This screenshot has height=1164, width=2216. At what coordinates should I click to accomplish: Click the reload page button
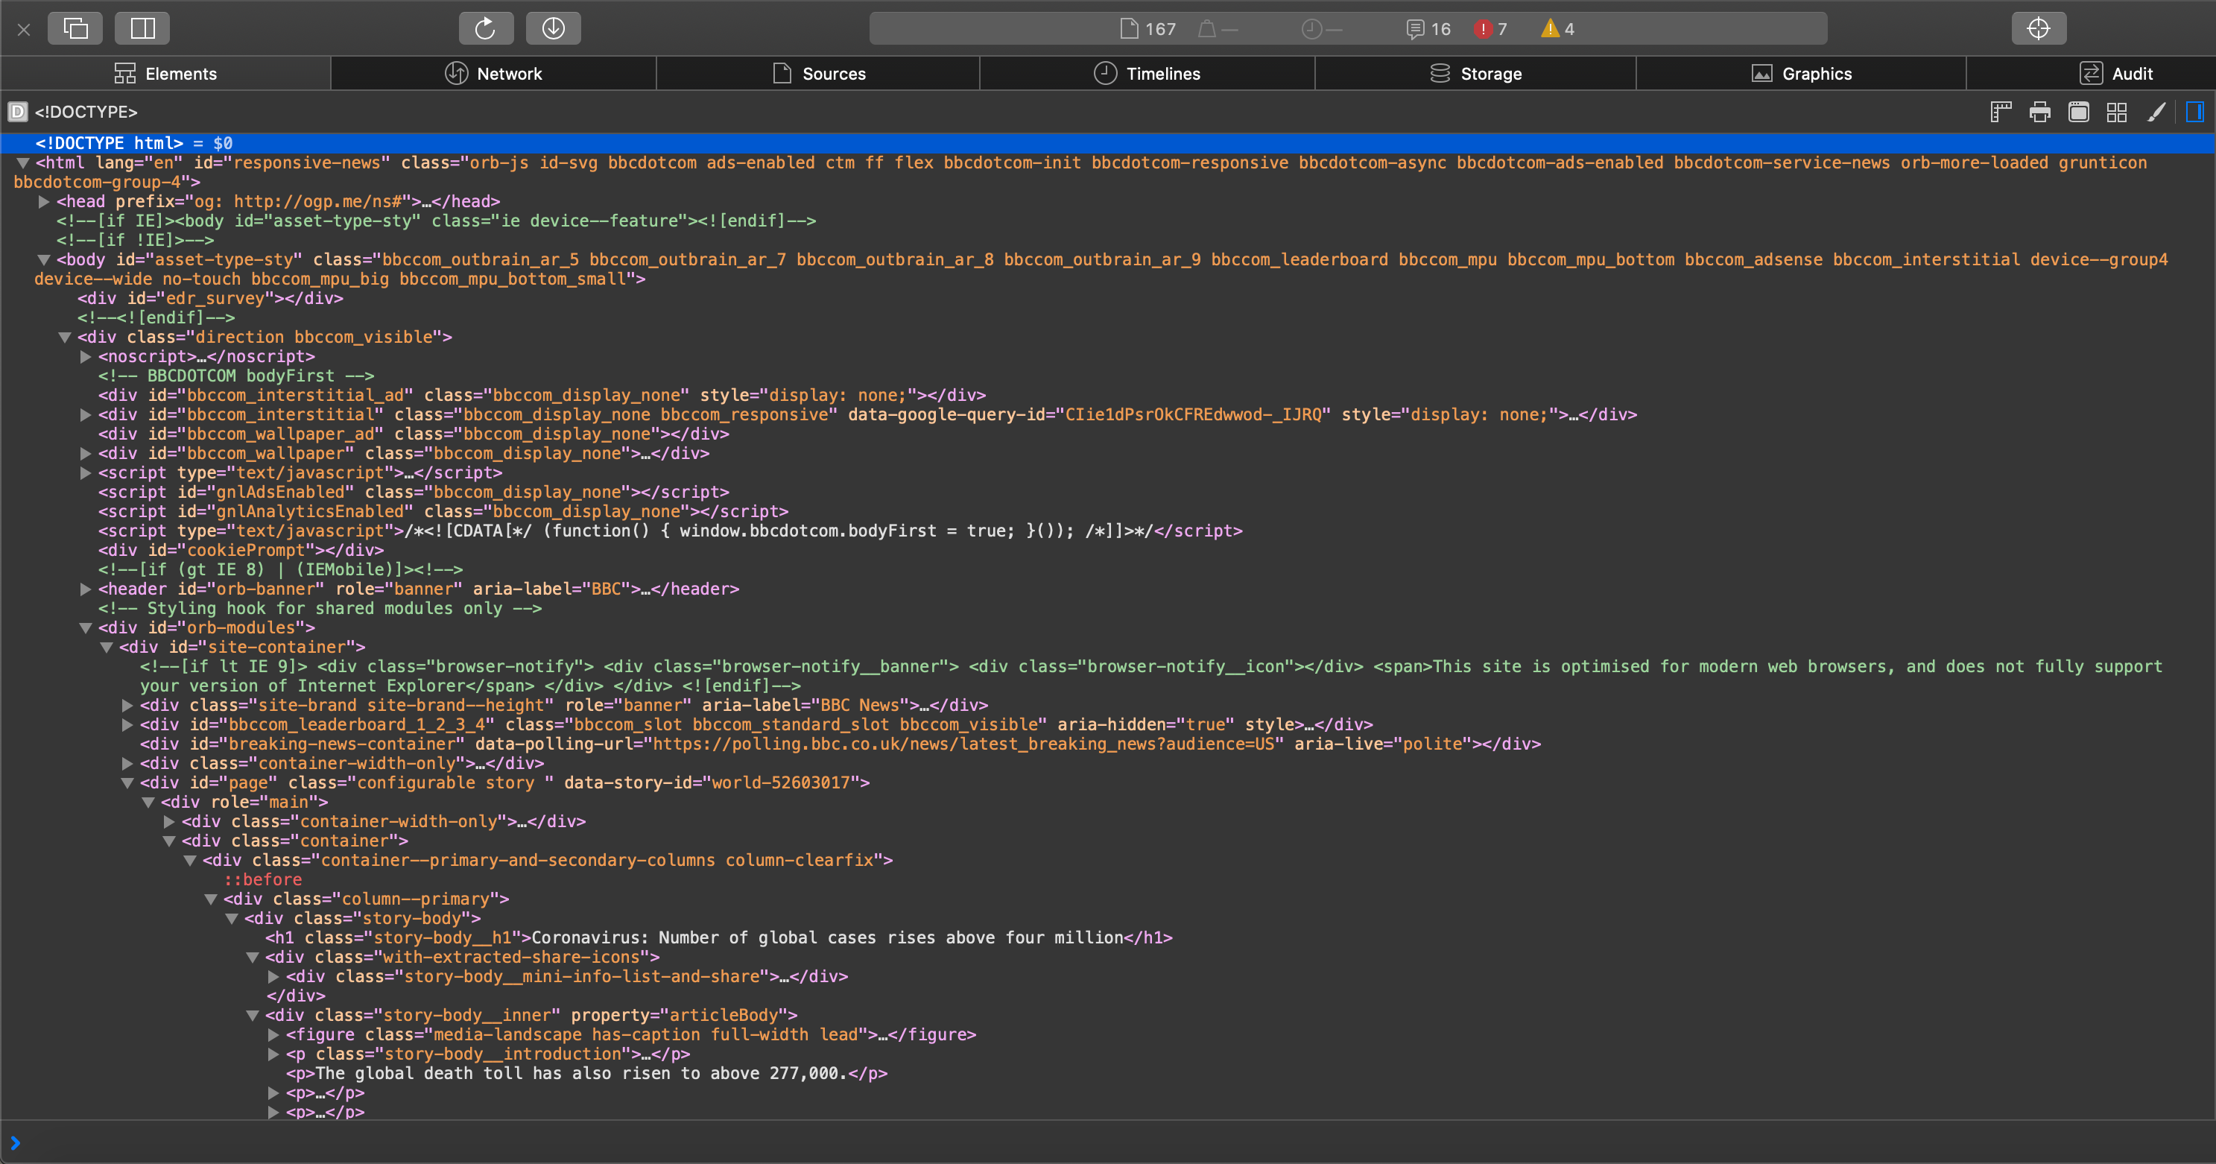(x=485, y=28)
